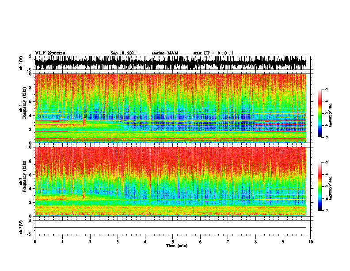The width and height of the screenshot is (350, 271).
Task: Click the "-3" label on ch.1 color bar
Action: (326, 89)
